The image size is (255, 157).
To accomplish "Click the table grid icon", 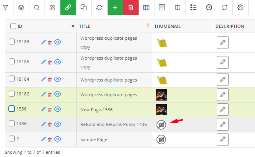I will 146,8.
